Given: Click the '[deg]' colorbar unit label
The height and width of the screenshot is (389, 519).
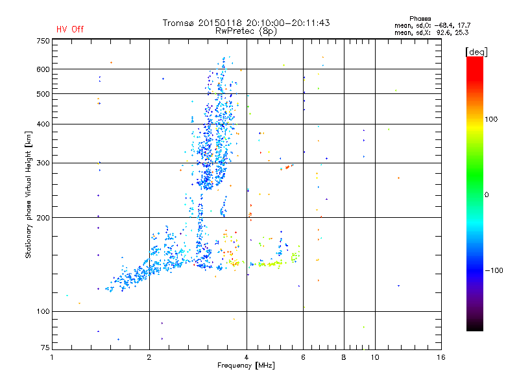Looking at the screenshot, I should 476,52.
